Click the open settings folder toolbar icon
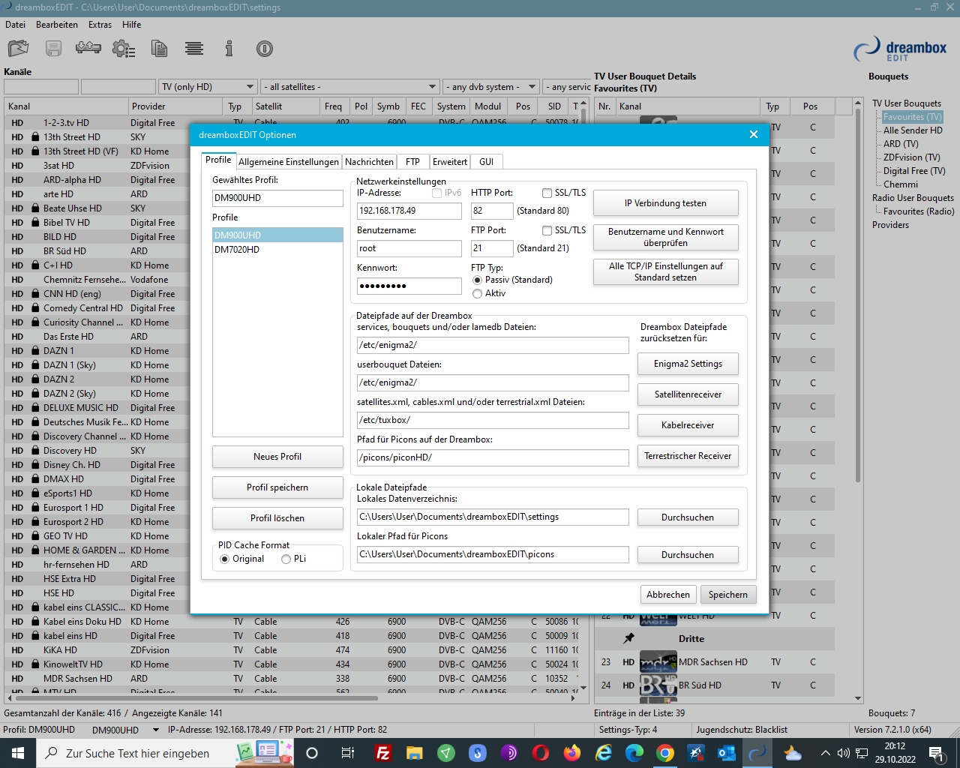 (x=18, y=49)
